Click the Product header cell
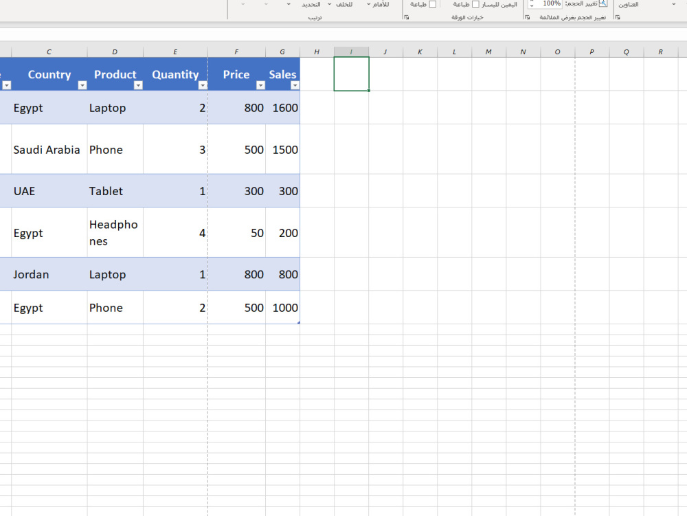Viewport: 687px width, 516px height. [x=115, y=74]
